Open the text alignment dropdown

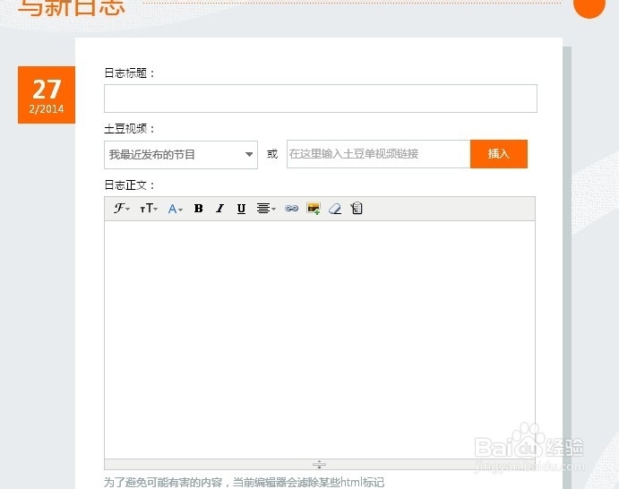click(266, 208)
